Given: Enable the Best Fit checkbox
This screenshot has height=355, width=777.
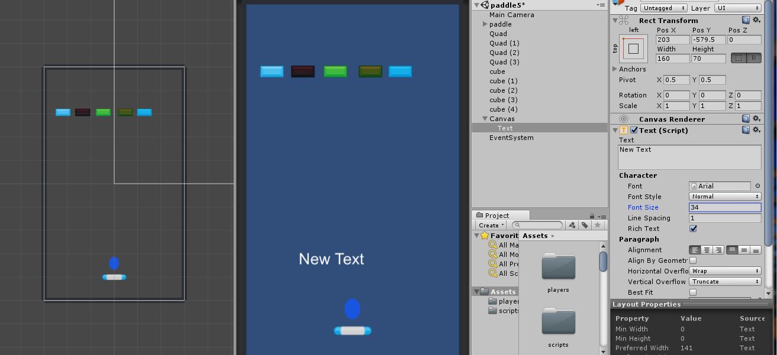Looking at the screenshot, I should (693, 291).
